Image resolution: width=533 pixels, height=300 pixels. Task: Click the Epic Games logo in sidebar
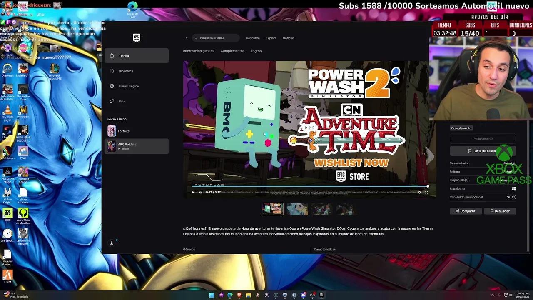click(137, 37)
